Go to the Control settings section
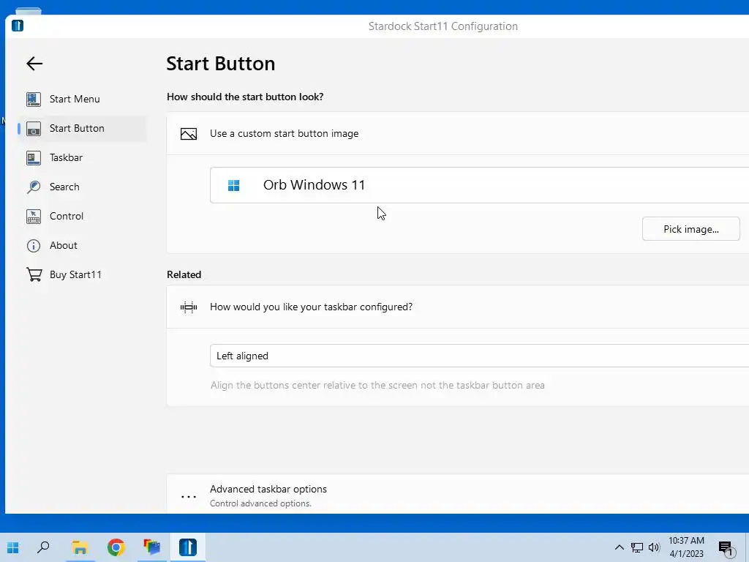 pos(67,216)
